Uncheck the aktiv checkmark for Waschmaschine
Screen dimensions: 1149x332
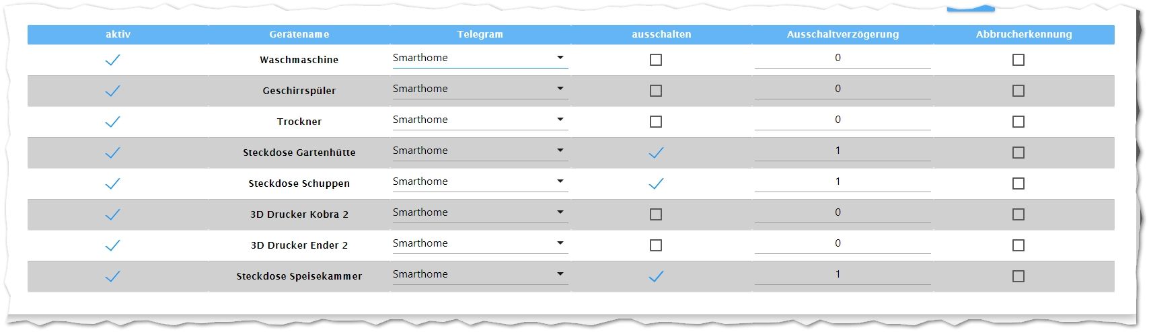point(112,60)
